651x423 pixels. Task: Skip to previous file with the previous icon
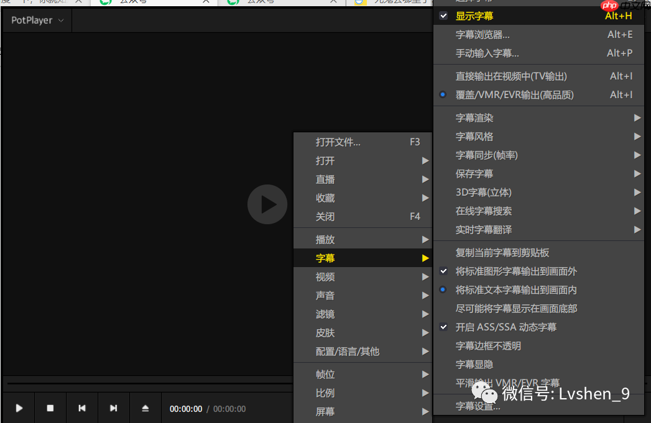[82, 408]
